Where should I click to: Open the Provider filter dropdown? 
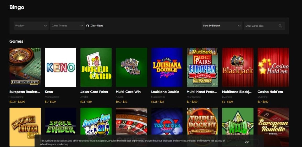tap(31, 26)
